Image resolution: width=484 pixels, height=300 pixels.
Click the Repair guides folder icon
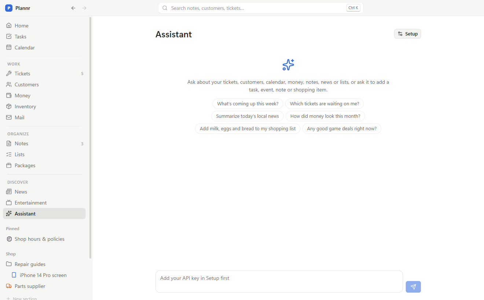pos(9,264)
